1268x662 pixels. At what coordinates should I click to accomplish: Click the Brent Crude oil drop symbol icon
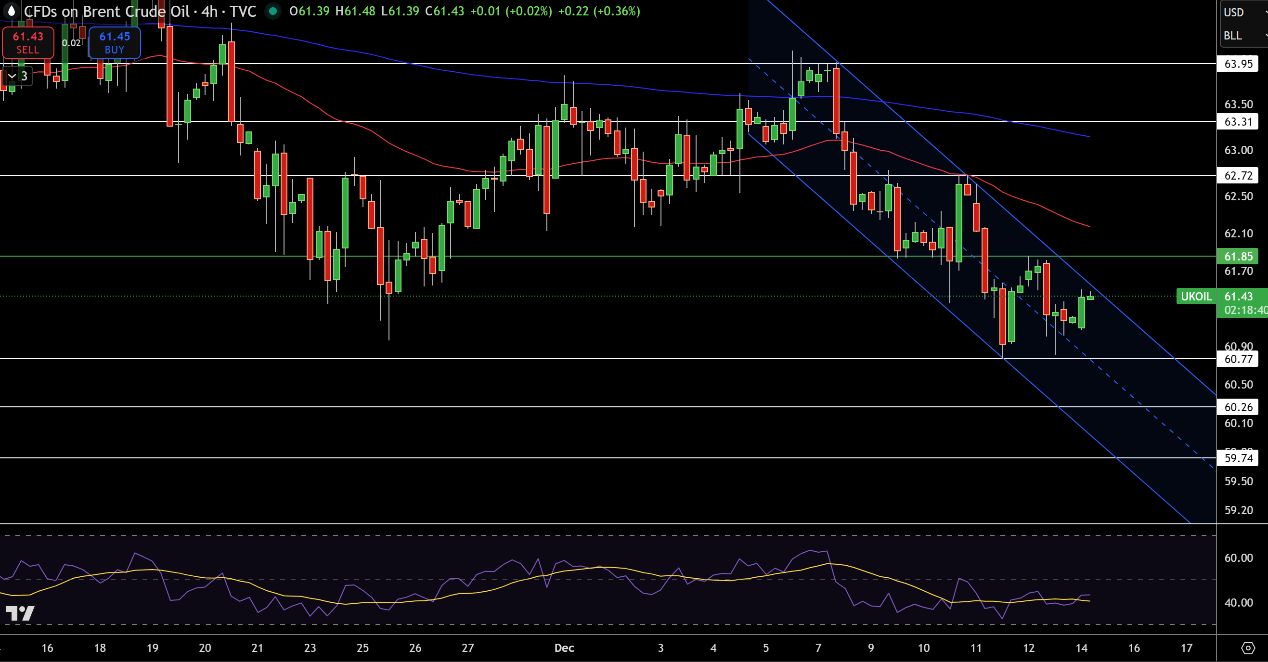12,10
